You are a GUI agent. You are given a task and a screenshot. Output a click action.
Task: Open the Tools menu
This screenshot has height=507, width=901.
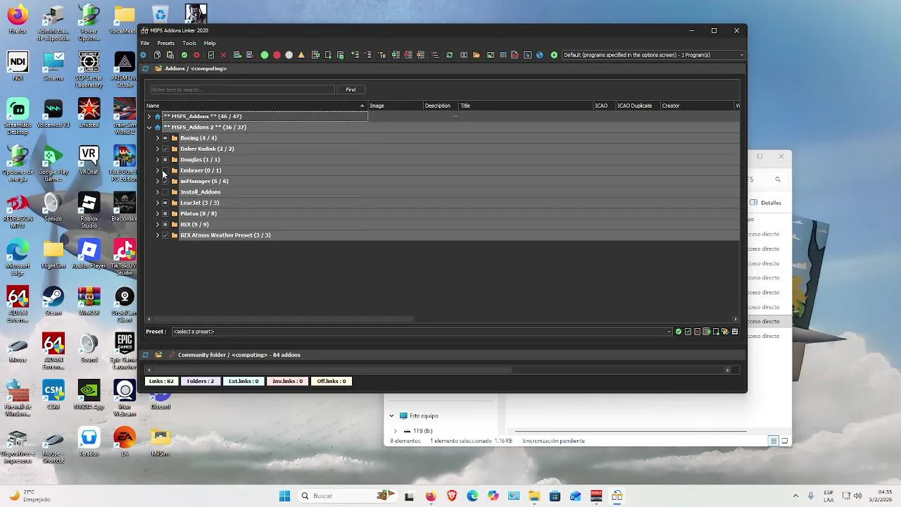pyautogui.click(x=189, y=43)
